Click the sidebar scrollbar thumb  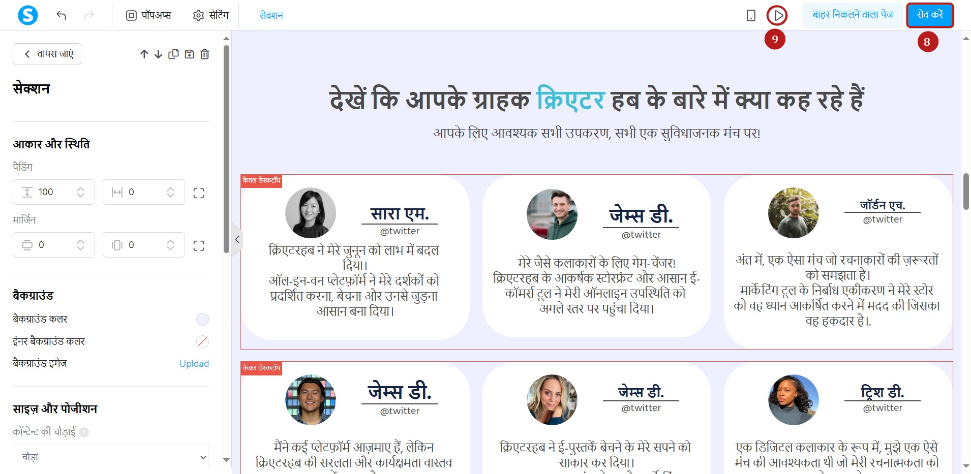pyautogui.click(x=226, y=149)
